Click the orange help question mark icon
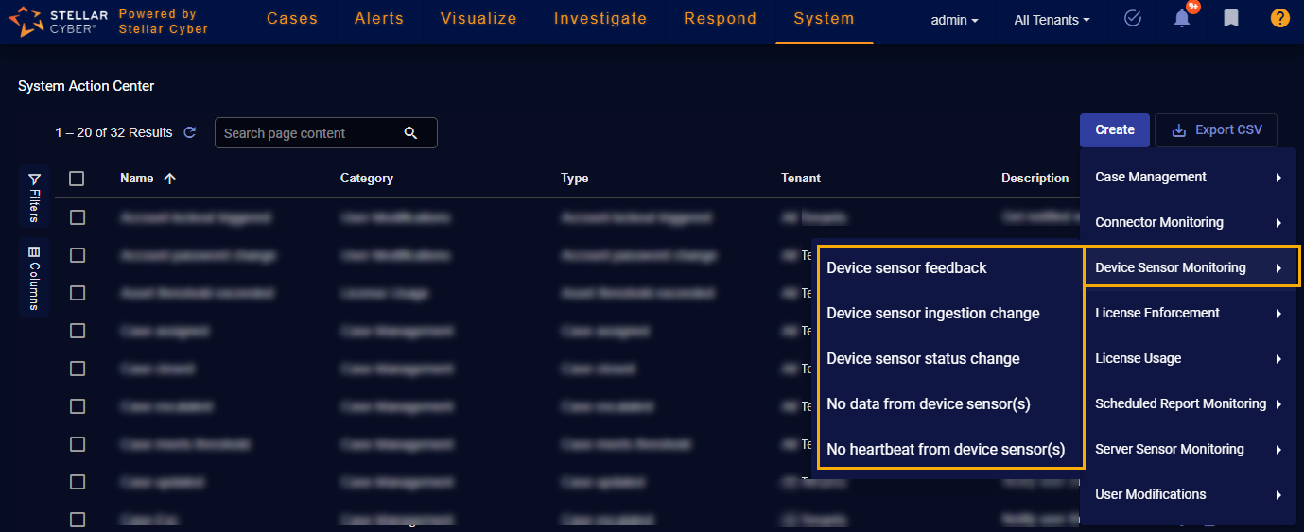The image size is (1304, 532). 1279,19
